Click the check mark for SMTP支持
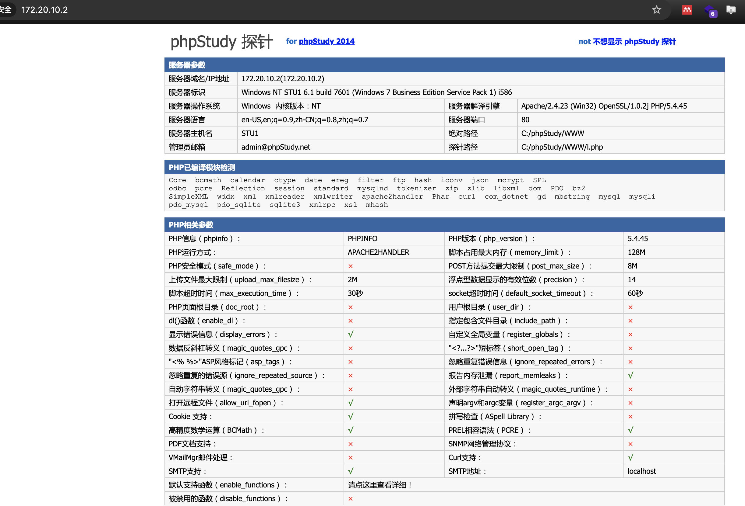This screenshot has width=745, height=506. tap(350, 471)
